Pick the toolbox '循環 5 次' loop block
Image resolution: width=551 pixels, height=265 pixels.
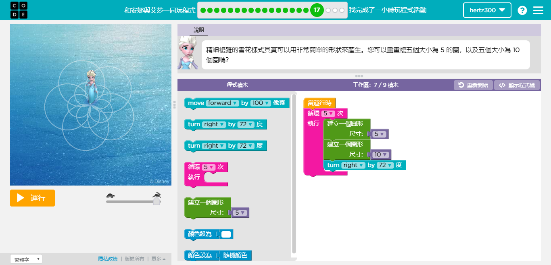pyautogui.click(x=206, y=174)
